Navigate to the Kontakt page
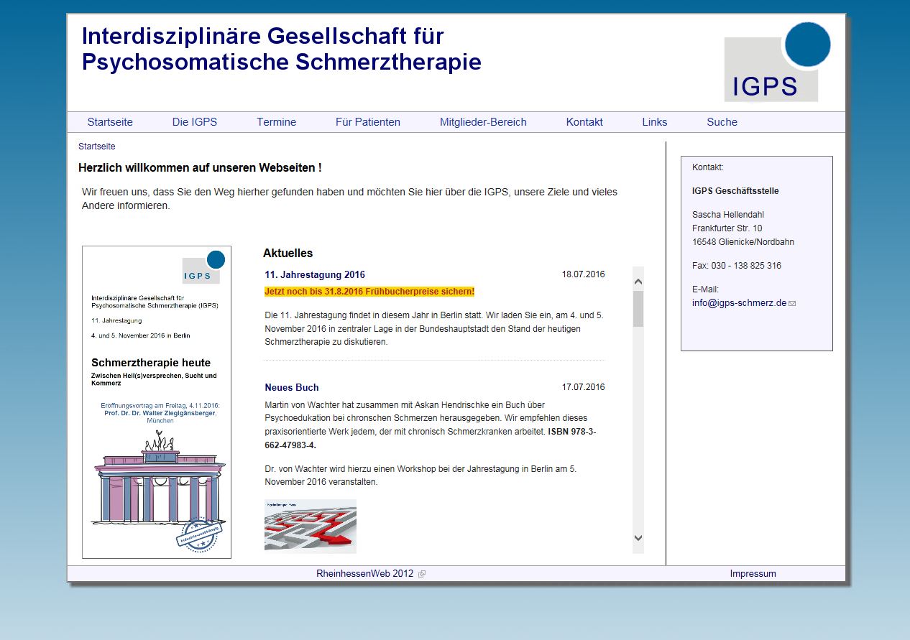The height and width of the screenshot is (640, 910). click(x=584, y=122)
